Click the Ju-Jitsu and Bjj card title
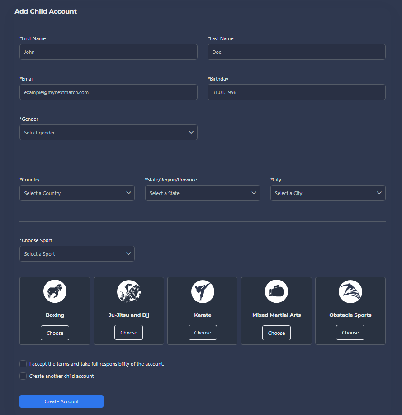Image resolution: width=402 pixels, height=415 pixels. 129,315
